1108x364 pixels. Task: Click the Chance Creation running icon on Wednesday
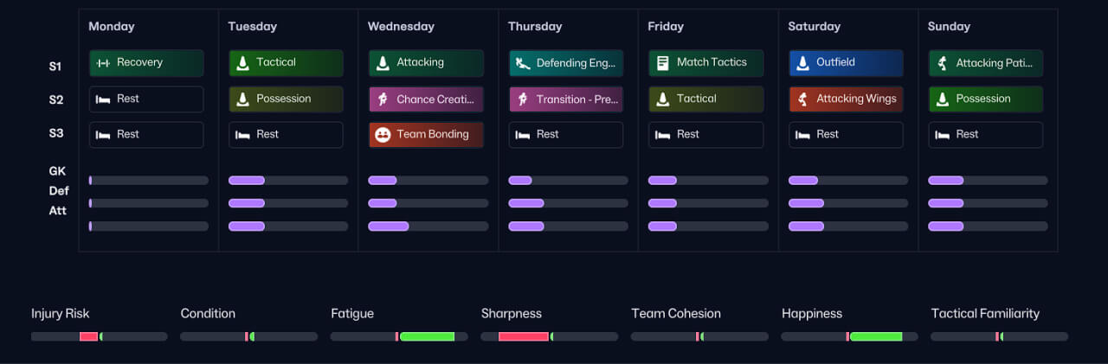383,99
